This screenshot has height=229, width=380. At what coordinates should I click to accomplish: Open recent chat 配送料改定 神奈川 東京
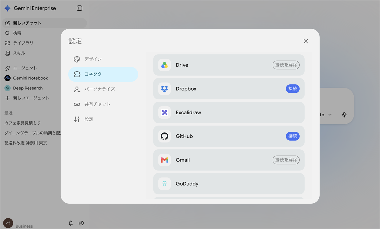coord(26,143)
